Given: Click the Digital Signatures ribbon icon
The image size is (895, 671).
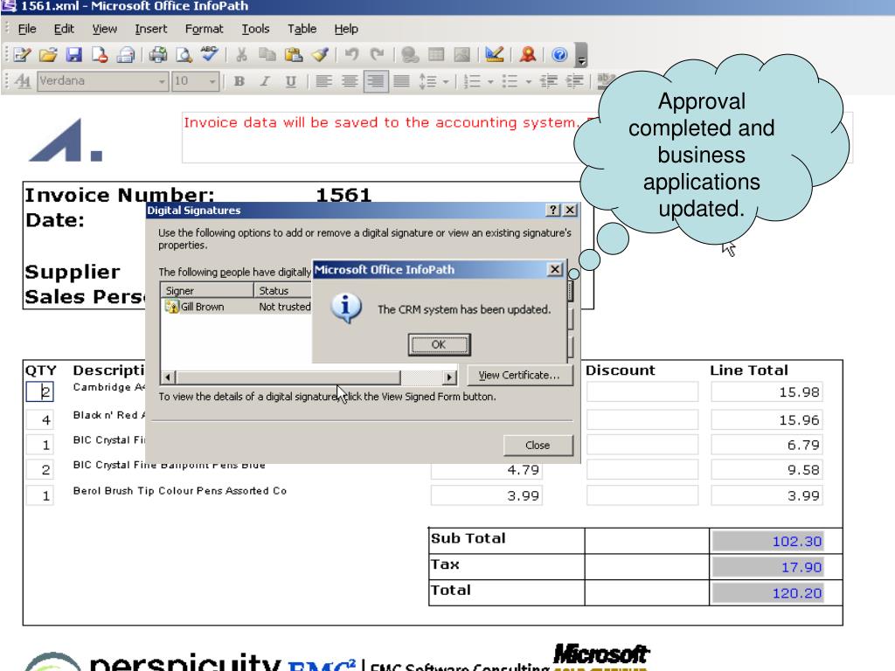Looking at the screenshot, I should 528,55.
